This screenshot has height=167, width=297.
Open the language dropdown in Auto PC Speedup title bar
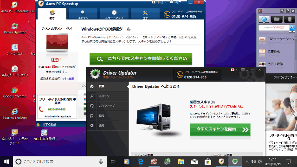click(x=159, y=2)
